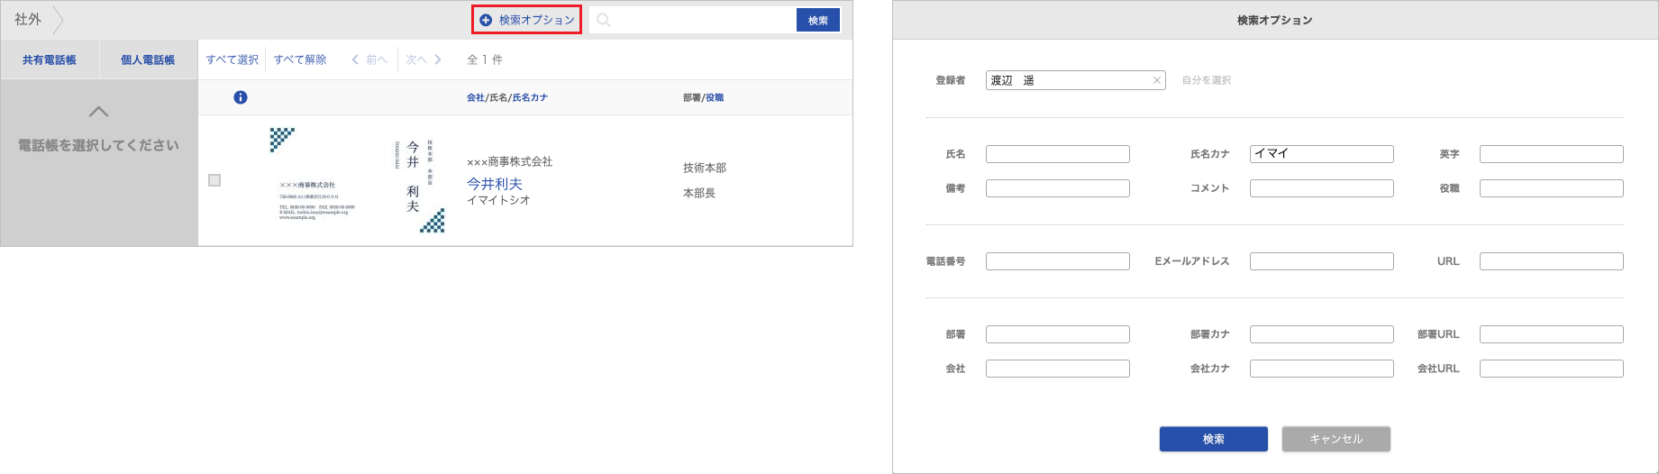Image resolution: width=1659 pixels, height=474 pixels.
Task: Sort by 氏名カナ column header
Action: point(530,97)
